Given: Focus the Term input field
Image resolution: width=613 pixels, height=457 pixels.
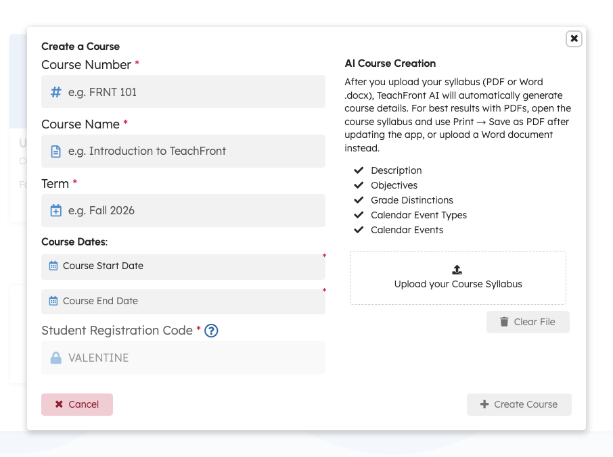Looking at the screenshot, I should (x=183, y=210).
